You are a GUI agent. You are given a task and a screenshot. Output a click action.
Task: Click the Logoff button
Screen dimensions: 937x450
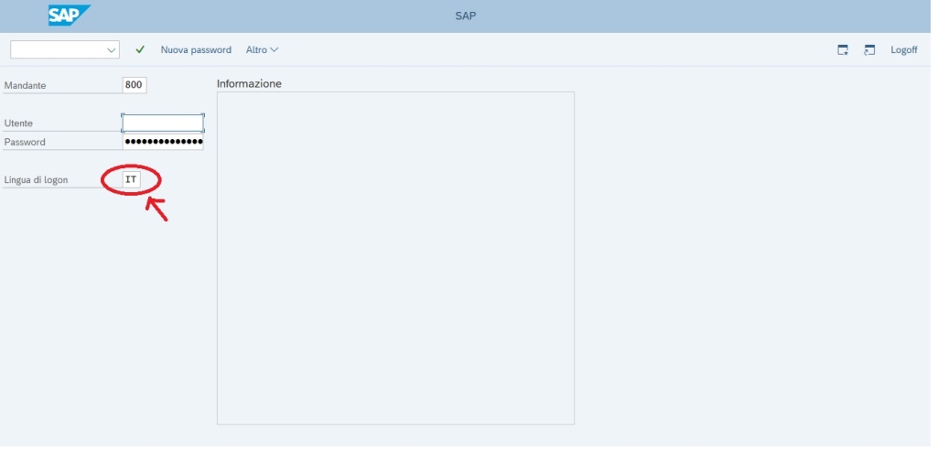(x=903, y=50)
